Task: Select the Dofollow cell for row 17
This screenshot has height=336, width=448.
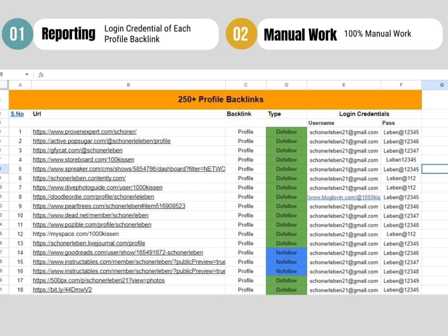Action: coord(287,280)
